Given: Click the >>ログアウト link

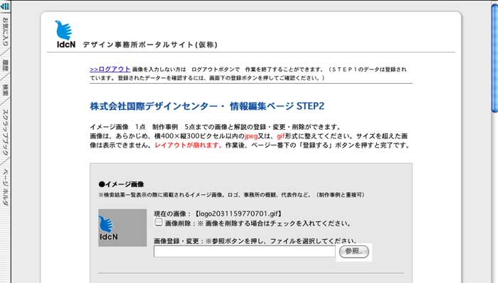Looking at the screenshot, I should click(110, 69).
